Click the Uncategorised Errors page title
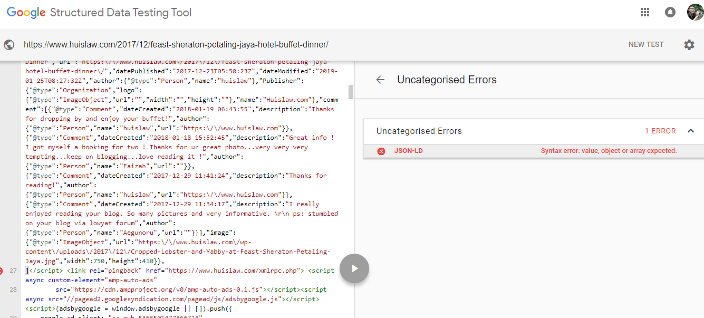Viewport: 704px width, 318px height. click(x=447, y=80)
